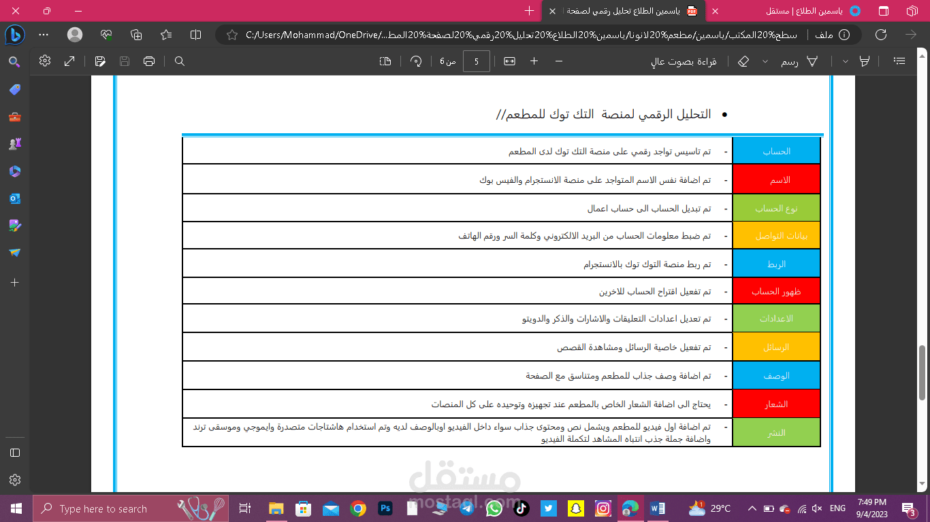Open WhatsApp from the taskbar
The image size is (930, 522).
pos(494,508)
